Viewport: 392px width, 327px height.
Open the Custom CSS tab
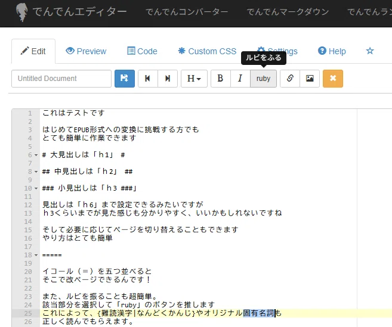click(207, 51)
